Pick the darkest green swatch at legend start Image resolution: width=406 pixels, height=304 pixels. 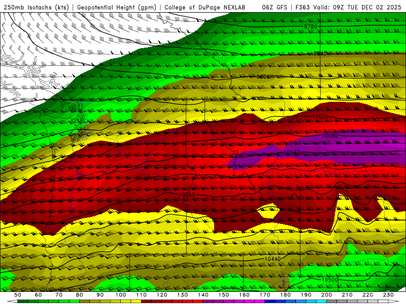coord(23,301)
